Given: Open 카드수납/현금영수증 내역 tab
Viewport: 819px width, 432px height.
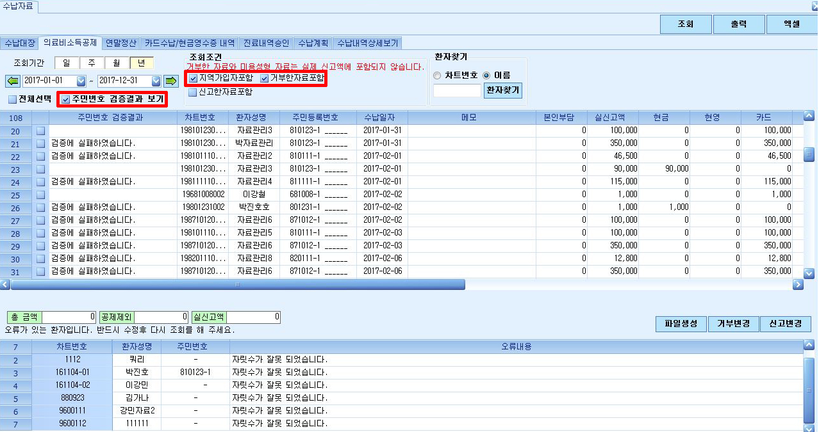Looking at the screenshot, I should [190, 44].
